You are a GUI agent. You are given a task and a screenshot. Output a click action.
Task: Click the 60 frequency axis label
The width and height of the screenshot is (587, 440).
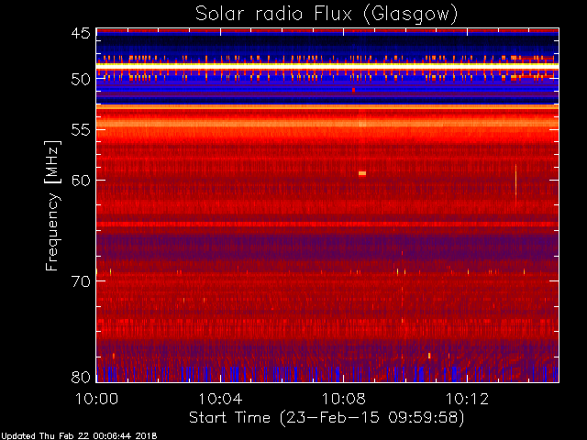point(81,181)
